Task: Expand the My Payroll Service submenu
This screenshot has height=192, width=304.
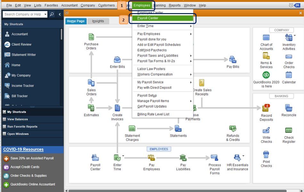Action: [x=191, y=82]
